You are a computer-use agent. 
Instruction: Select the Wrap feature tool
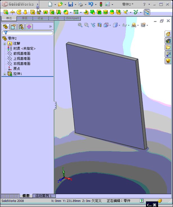click(x=105, y=12)
